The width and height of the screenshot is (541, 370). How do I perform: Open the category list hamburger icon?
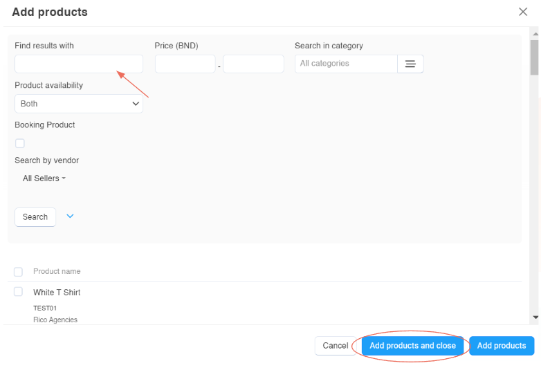coord(410,64)
